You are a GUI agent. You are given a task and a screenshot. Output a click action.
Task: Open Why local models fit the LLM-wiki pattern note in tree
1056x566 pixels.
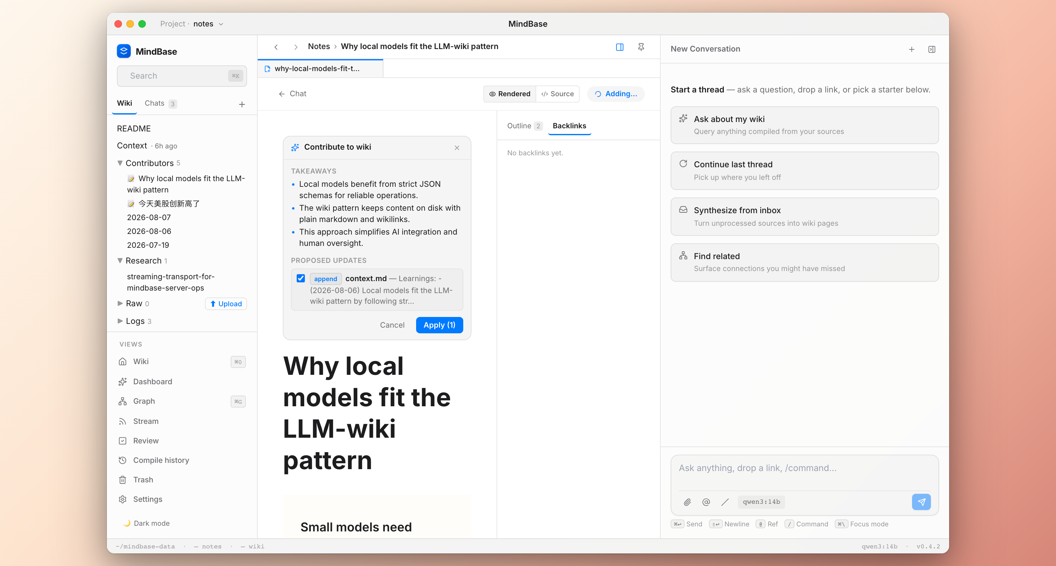pyautogui.click(x=186, y=184)
